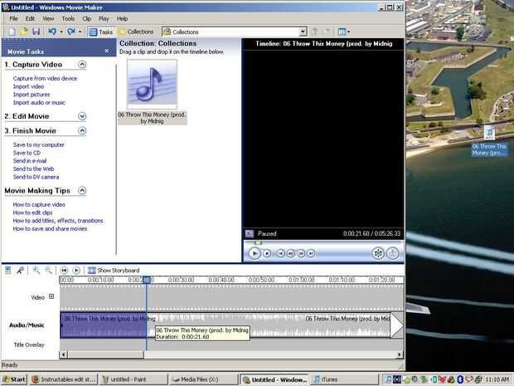
Task: Open the undo history dropdown arrow
Action: (61, 32)
